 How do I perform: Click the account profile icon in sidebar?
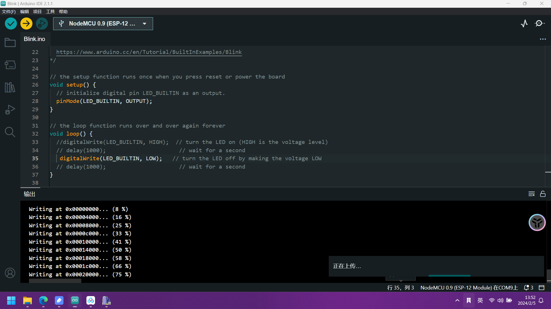click(x=10, y=273)
